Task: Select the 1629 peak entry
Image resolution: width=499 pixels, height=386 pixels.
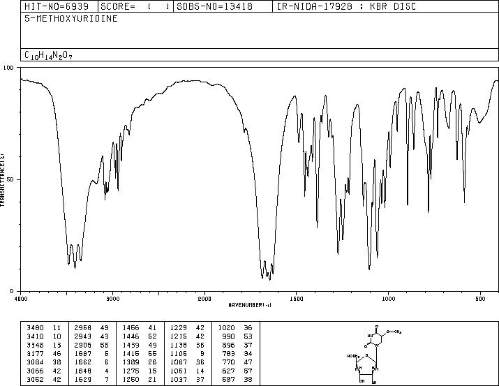Action: (x=91, y=379)
